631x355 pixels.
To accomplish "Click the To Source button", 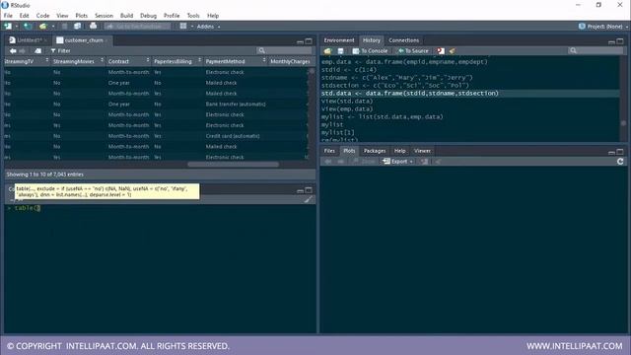I will point(413,50).
